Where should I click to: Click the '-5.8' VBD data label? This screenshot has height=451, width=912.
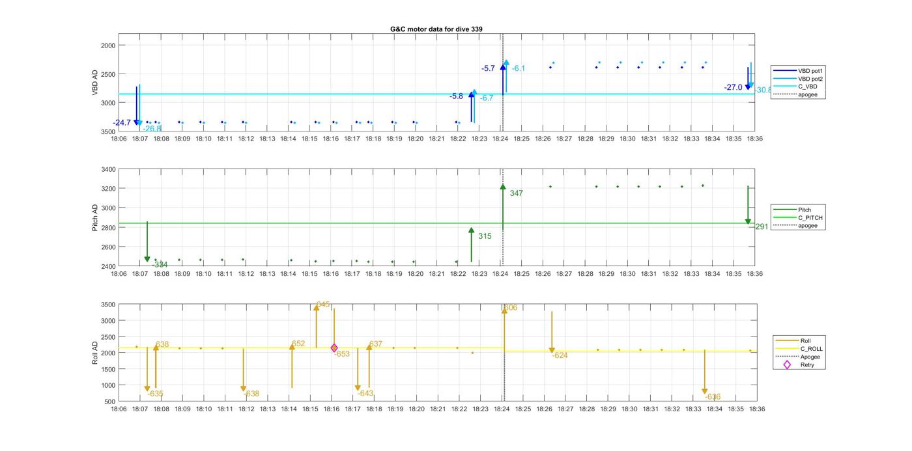point(456,96)
